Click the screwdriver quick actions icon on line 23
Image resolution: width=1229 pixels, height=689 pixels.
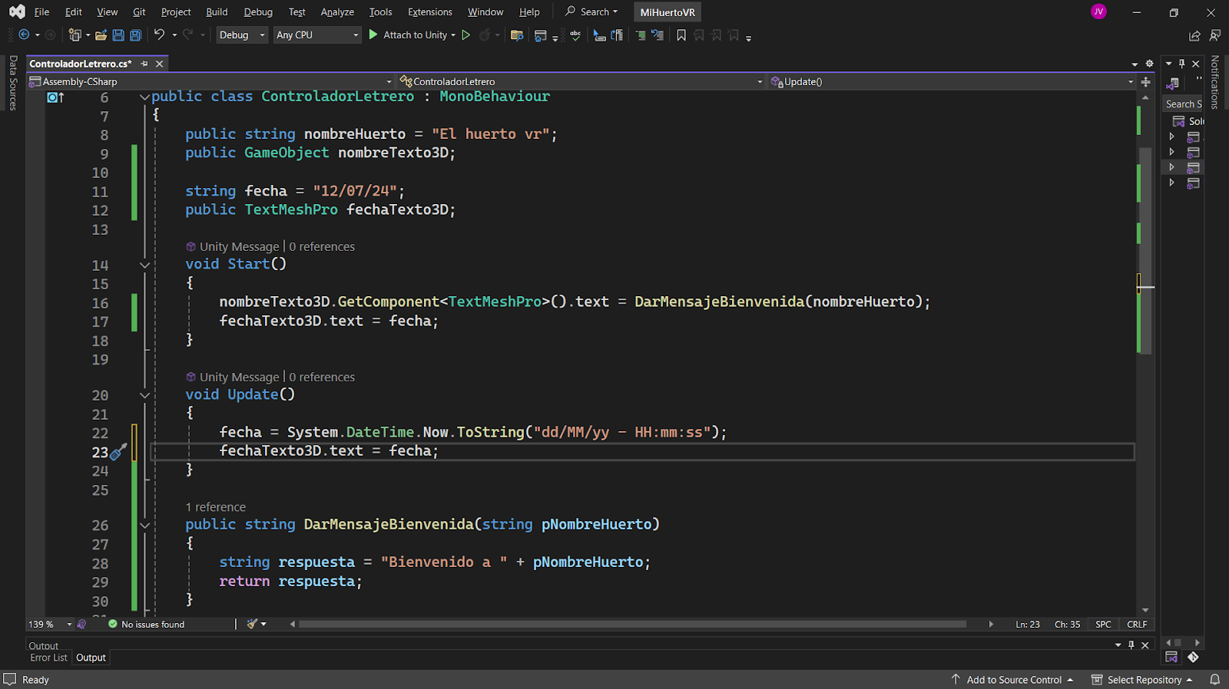point(118,452)
